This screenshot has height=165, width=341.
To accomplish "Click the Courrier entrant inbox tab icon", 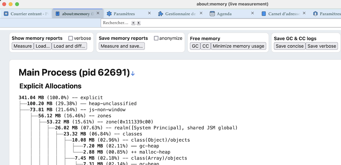I will pyautogui.click(x=6, y=14).
